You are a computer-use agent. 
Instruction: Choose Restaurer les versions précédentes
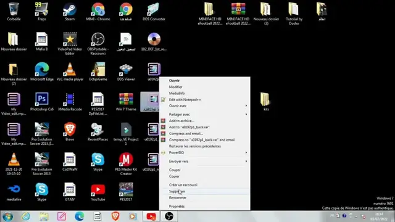tap(195, 146)
